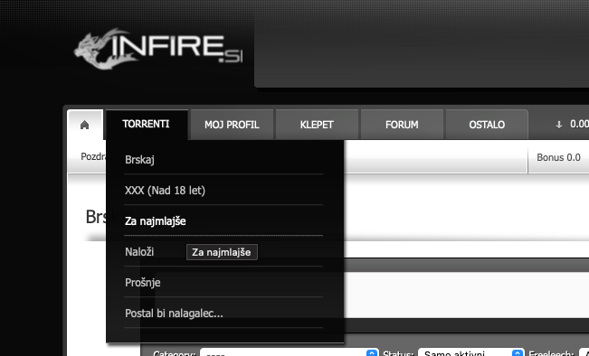Viewport: 589px width, 356px height.
Task: Go to the FORUM tab
Action: [402, 125]
